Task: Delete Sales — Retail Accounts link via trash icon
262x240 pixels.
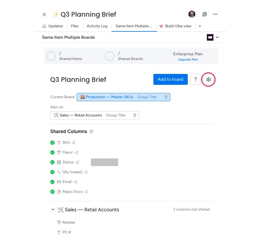Action: pos(135,115)
